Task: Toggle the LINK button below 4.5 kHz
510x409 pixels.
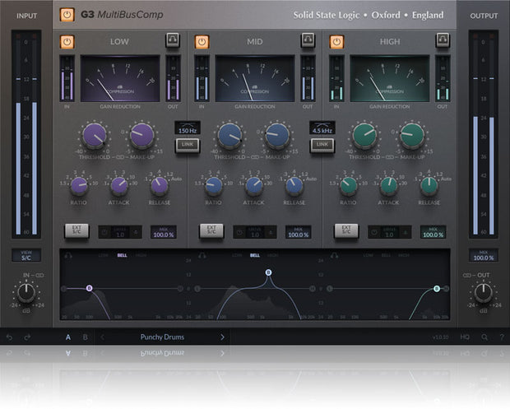Action: pyautogui.click(x=322, y=145)
